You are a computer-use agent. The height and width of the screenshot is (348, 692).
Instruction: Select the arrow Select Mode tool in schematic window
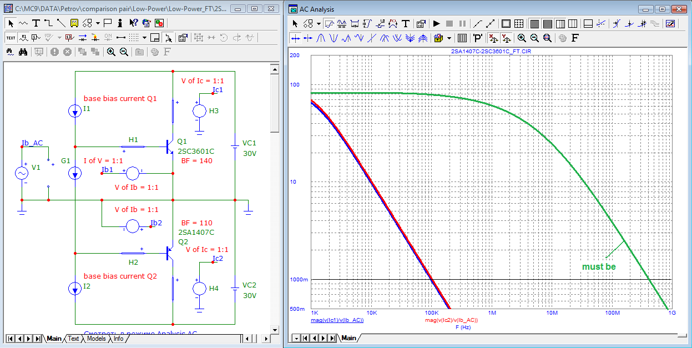[11, 23]
